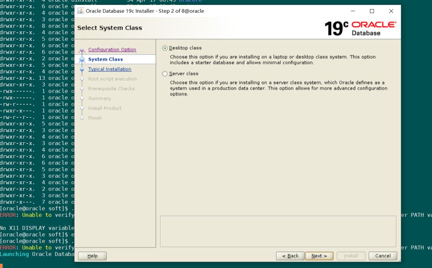Click the Install Product step label
This screenshot has height=268, width=432.
[105, 108]
